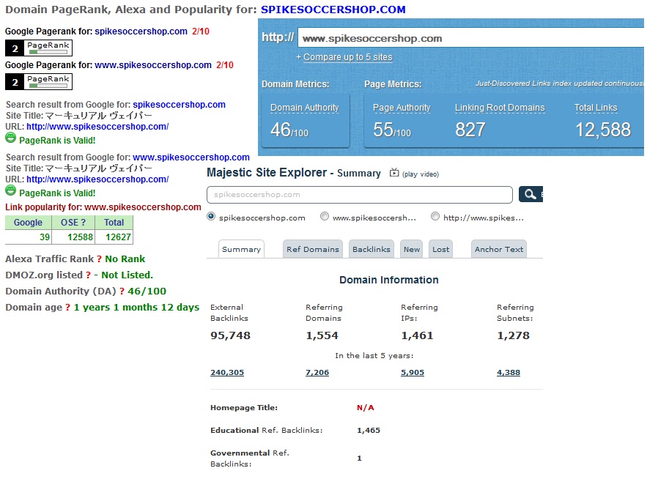Image resolution: width=658 pixels, height=479 pixels.
Task: Open the second http://www.spikesoccershop.com/ URL link
Action: click(97, 179)
